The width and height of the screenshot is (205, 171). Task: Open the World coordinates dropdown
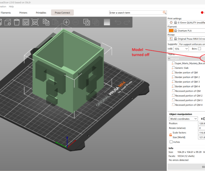pyautogui.click(x=183, y=119)
